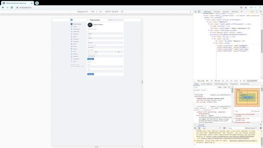Image resolution: width=263 pixels, height=148 pixels.
Task: Collapse the form method post node
Action: coord(211,32)
